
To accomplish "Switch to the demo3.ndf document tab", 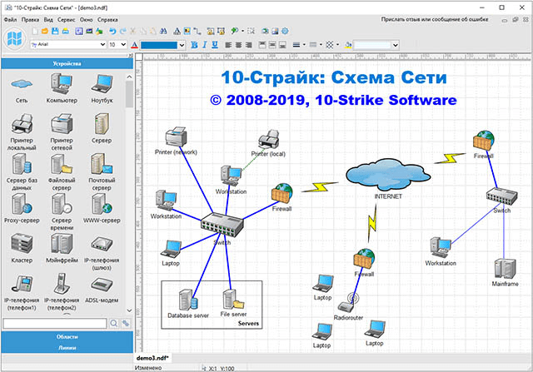I will (x=153, y=356).
